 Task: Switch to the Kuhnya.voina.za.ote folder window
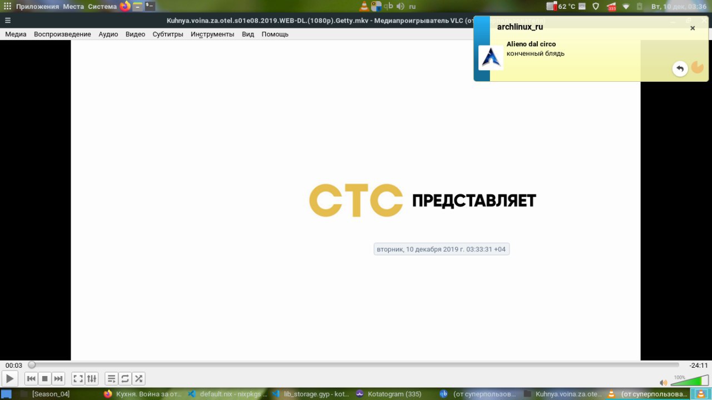(563, 394)
